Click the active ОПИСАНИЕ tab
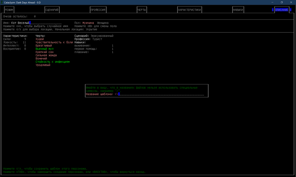Screen dimensions: 296x177 click(x=281, y=10)
